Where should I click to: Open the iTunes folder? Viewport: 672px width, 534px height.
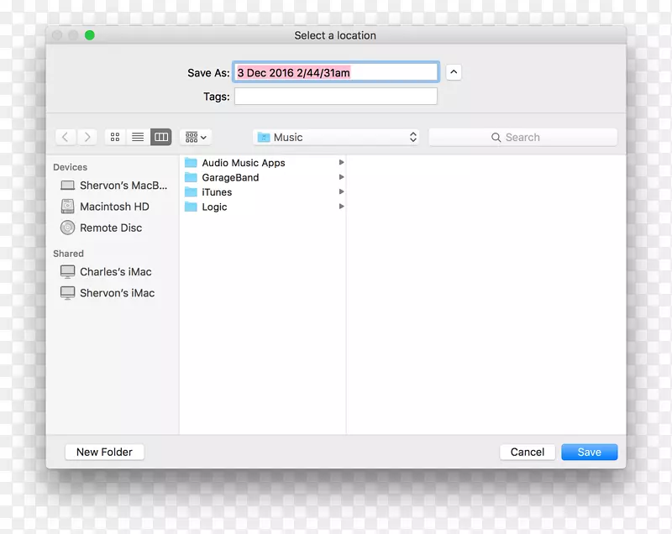[x=217, y=192]
